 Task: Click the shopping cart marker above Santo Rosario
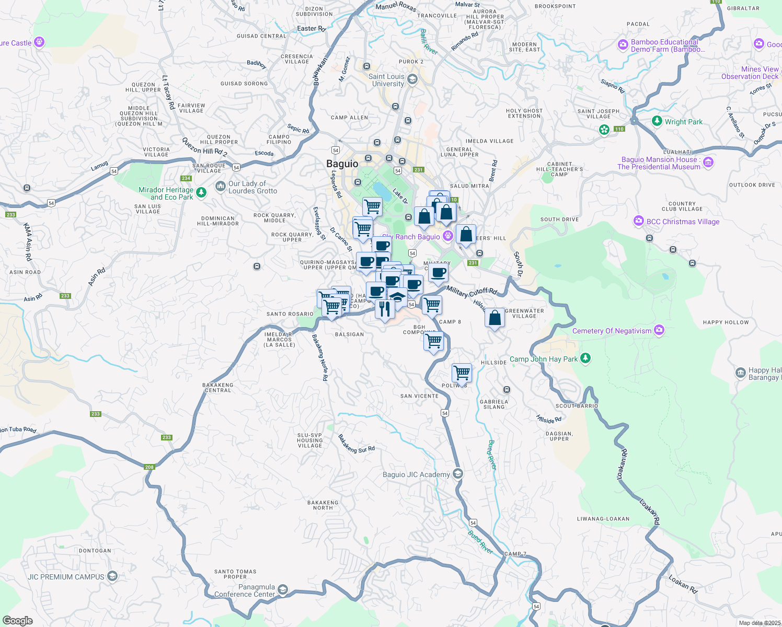(331, 307)
